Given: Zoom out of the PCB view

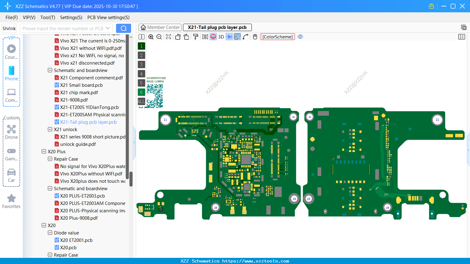Looking at the screenshot, I should tap(159, 37).
